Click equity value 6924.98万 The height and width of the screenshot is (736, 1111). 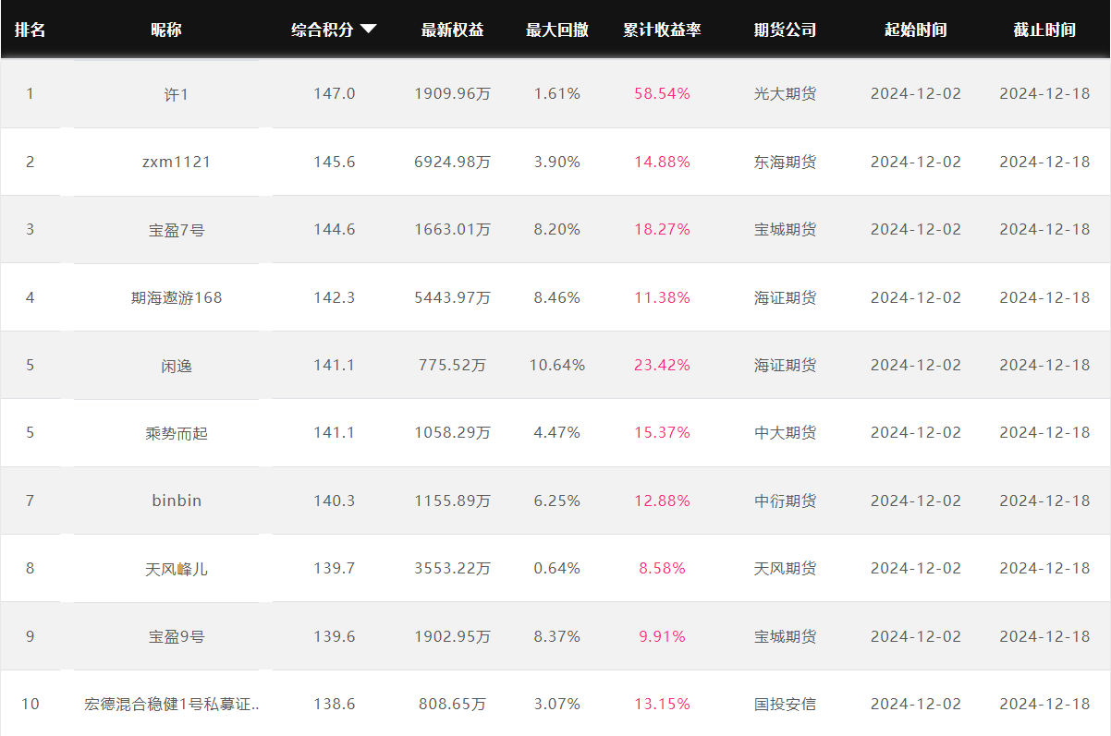(452, 162)
